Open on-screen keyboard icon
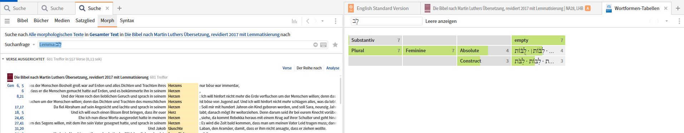The image size is (684, 133). click(x=323, y=45)
